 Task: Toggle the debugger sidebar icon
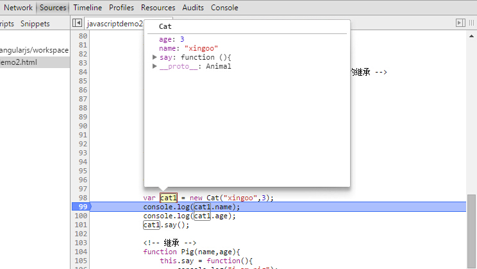point(460,23)
